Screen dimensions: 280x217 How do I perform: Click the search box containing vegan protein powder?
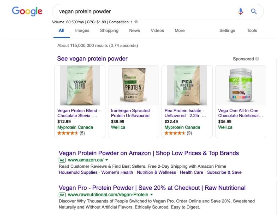(x=142, y=11)
